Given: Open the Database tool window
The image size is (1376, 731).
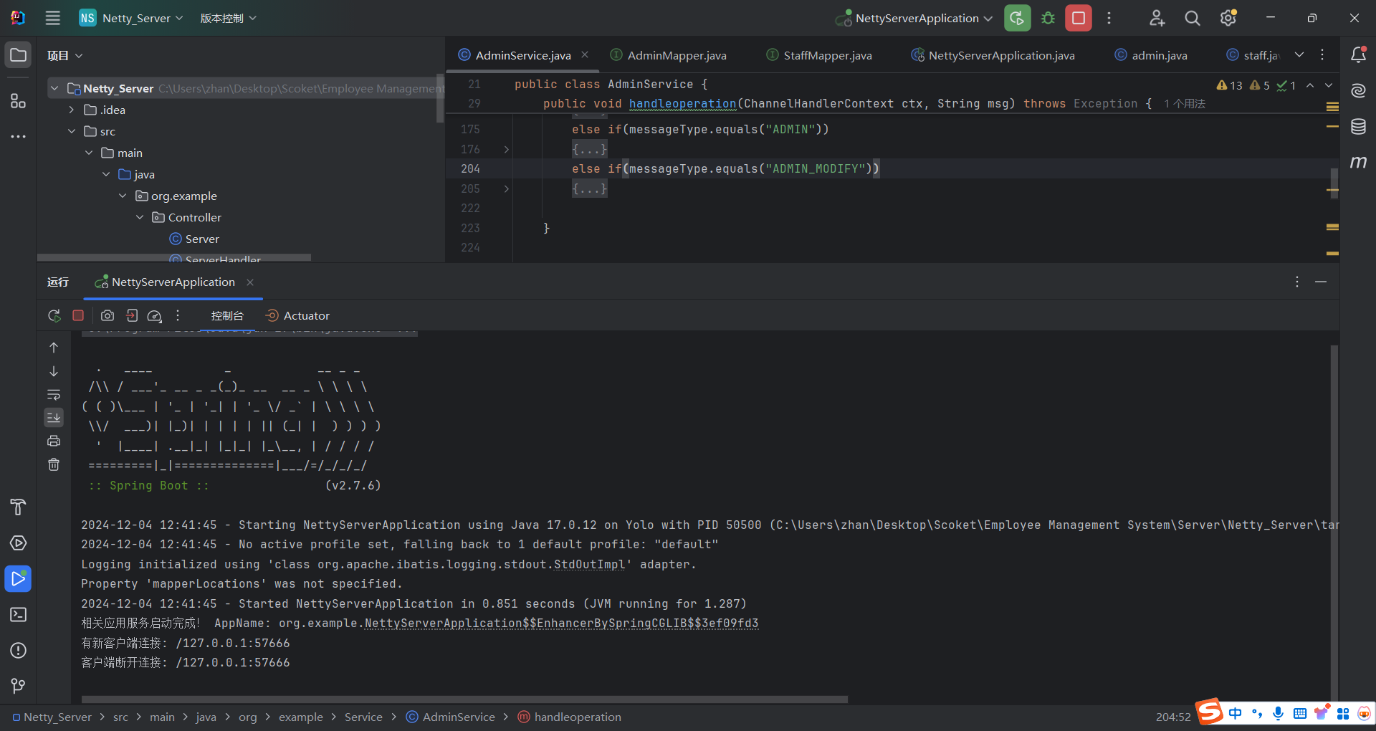Looking at the screenshot, I should tap(1358, 127).
